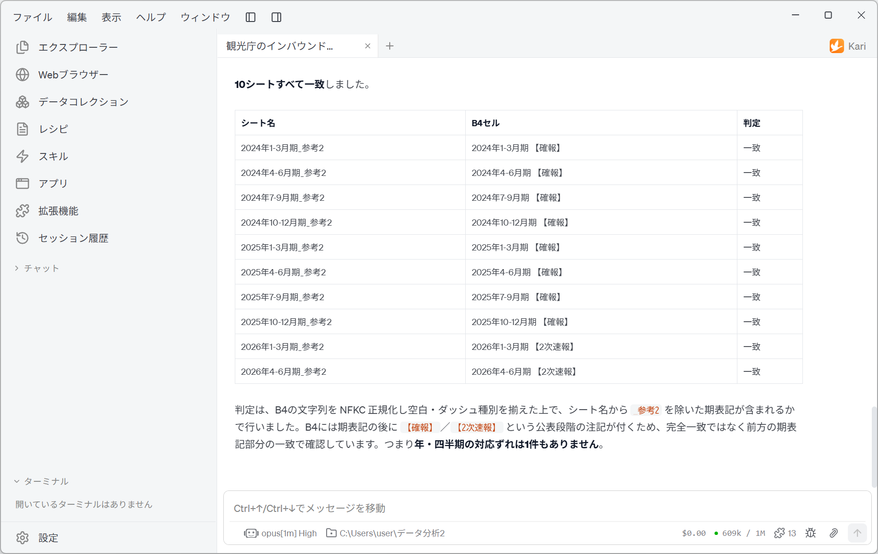This screenshot has height=554, width=878.
Task: Open the スキル lightning icon
Action: 22,156
